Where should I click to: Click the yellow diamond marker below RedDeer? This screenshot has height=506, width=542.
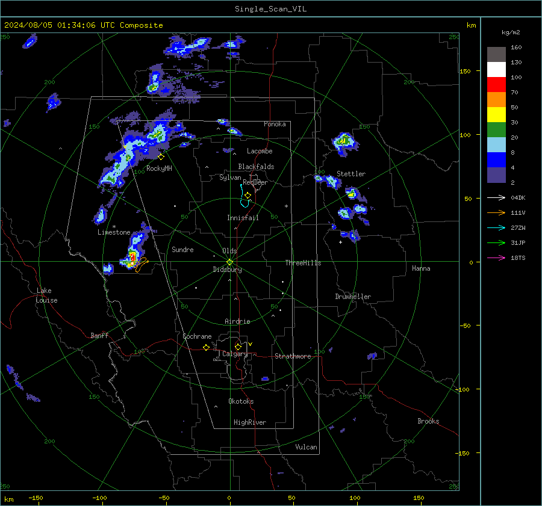click(x=248, y=196)
